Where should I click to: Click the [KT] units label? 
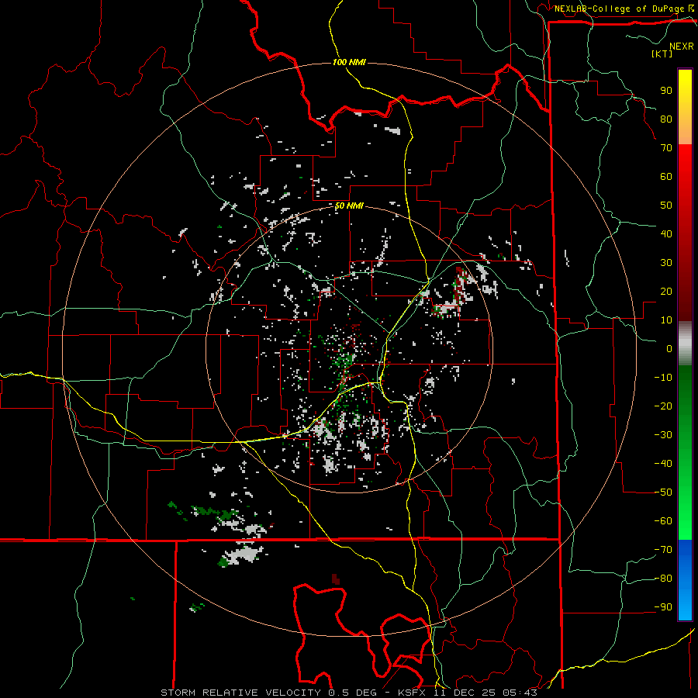click(x=662, y=54)
